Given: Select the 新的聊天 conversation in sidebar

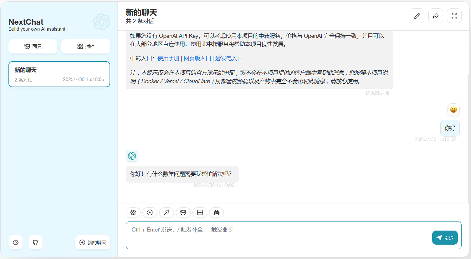Looking at the screenshot, I should point(59,74).
